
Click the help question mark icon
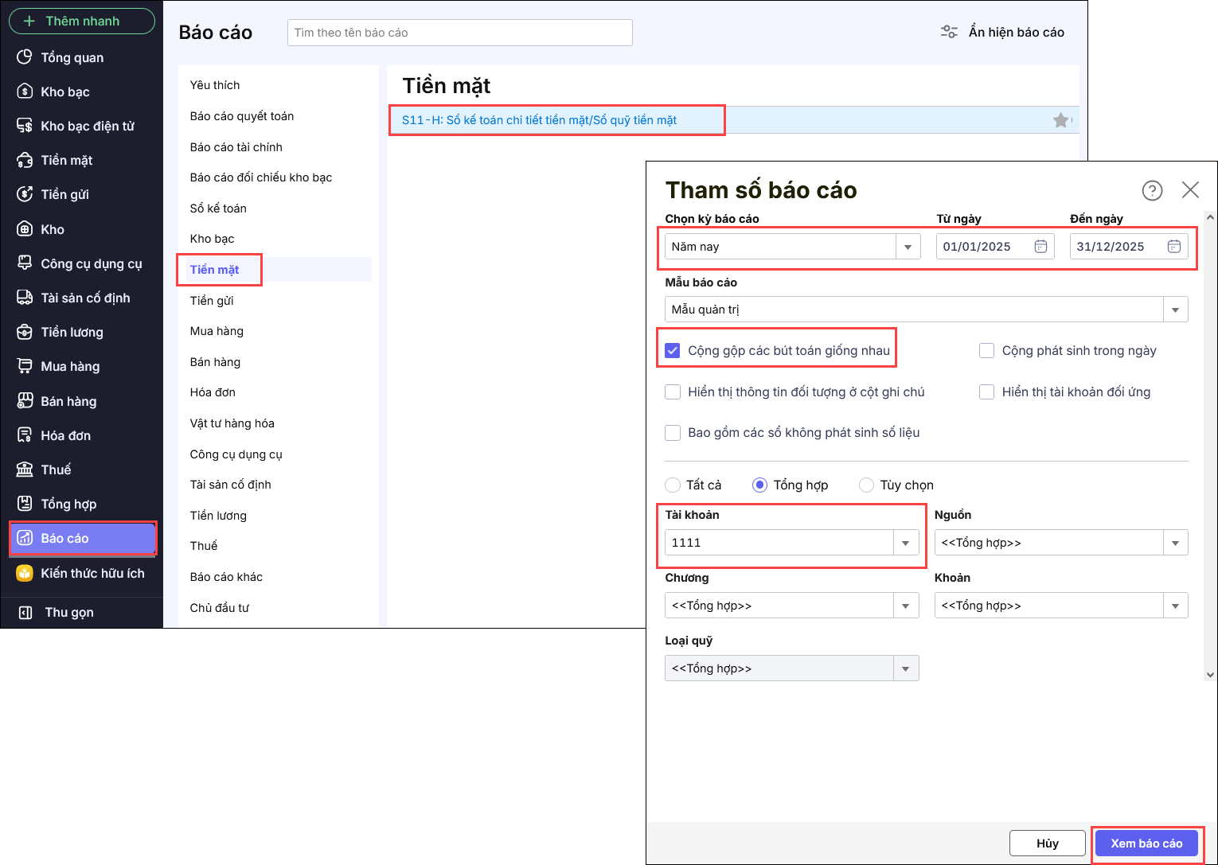point(1152,190)
